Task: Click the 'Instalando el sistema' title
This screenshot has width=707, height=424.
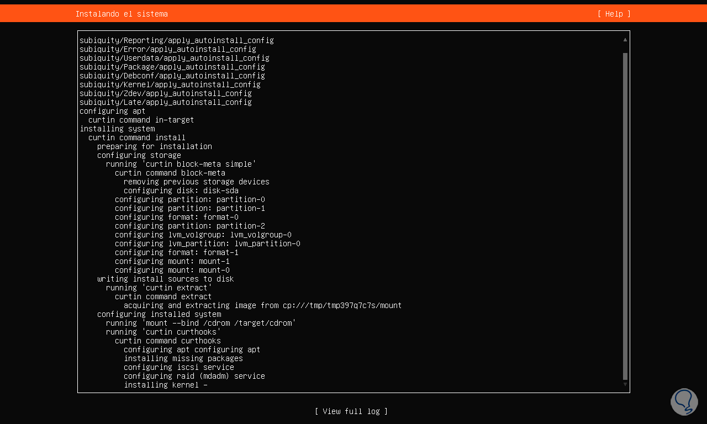Action: (x=122, y=14)
